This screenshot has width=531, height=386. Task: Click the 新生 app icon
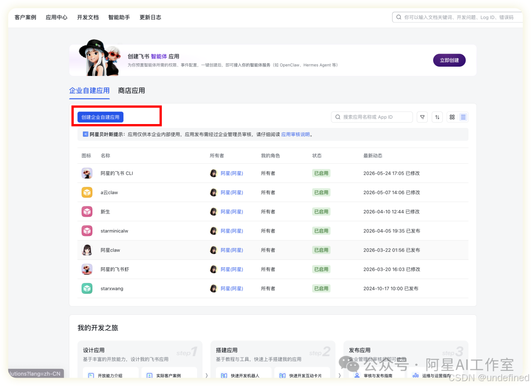(x=87, y=212)
